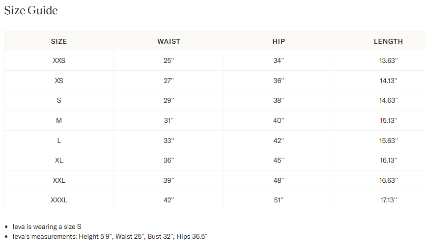Click the Size Guide heading
The height and width of the screenshot is (252, 425).
click(x=31, y=10)
